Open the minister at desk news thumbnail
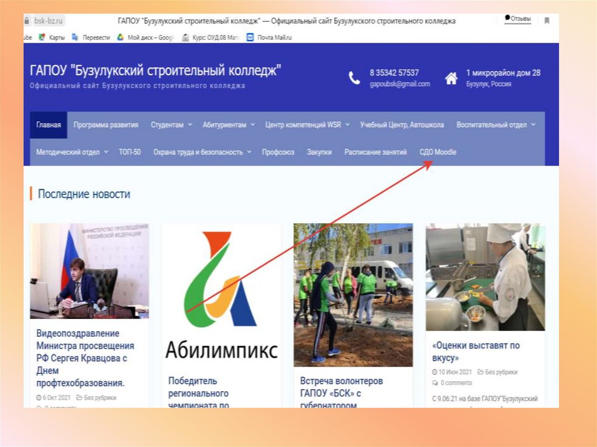The image size is (597, 447). tap(89, 271)
